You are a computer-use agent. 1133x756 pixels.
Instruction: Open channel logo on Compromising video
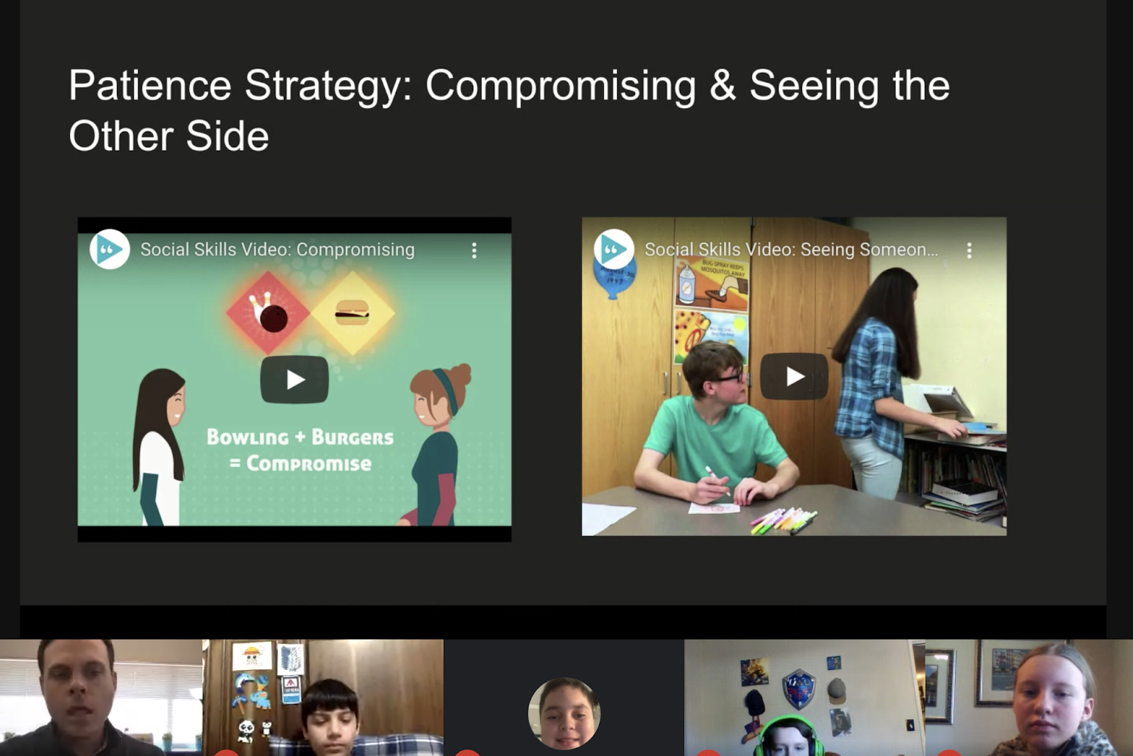coord(110,249)
